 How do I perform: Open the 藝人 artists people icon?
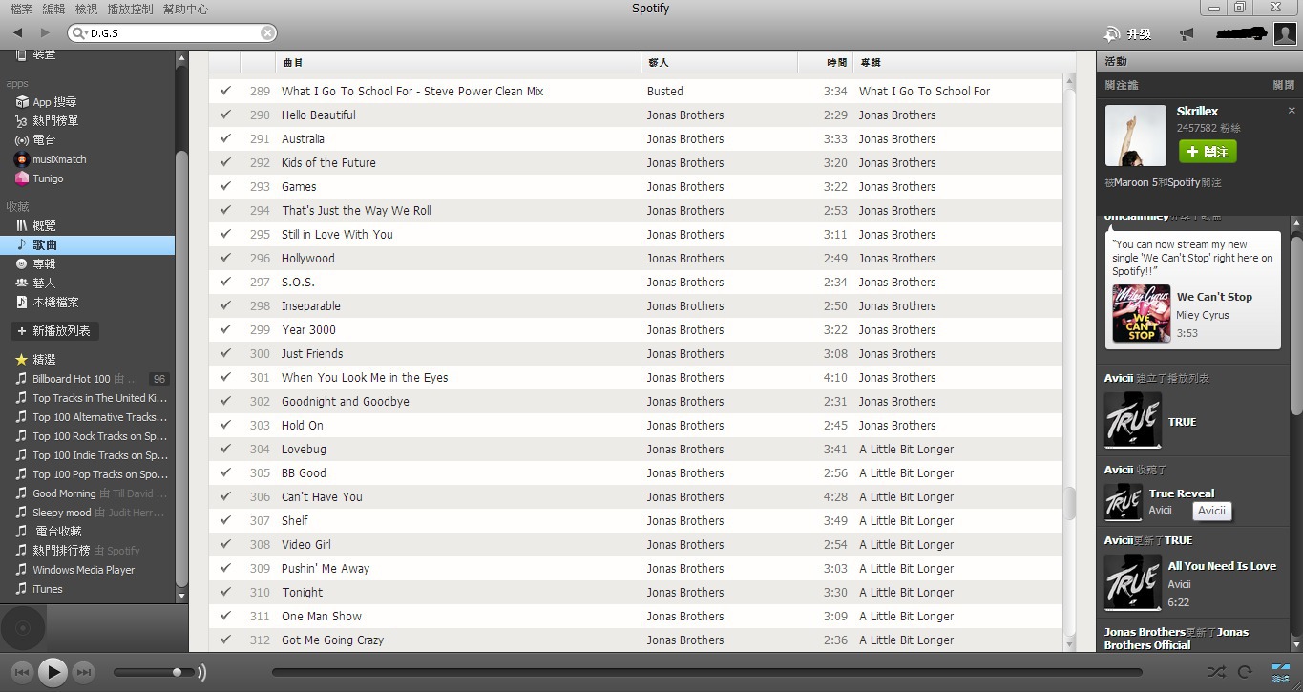pyautogui.click(x=22, y=283)
